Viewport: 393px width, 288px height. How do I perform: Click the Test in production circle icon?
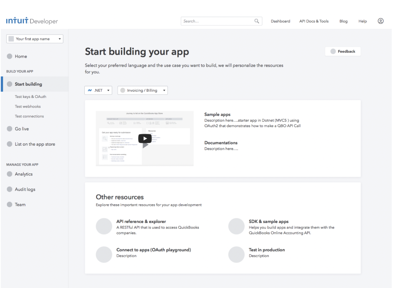[236, 254]
